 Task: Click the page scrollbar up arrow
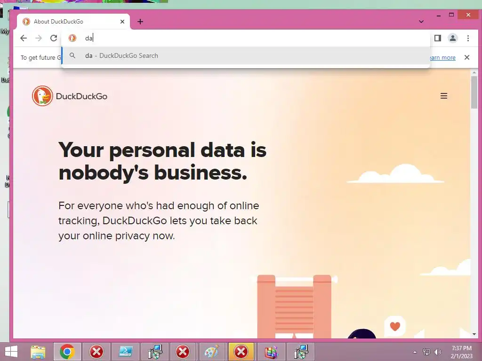tap(474, 72)
